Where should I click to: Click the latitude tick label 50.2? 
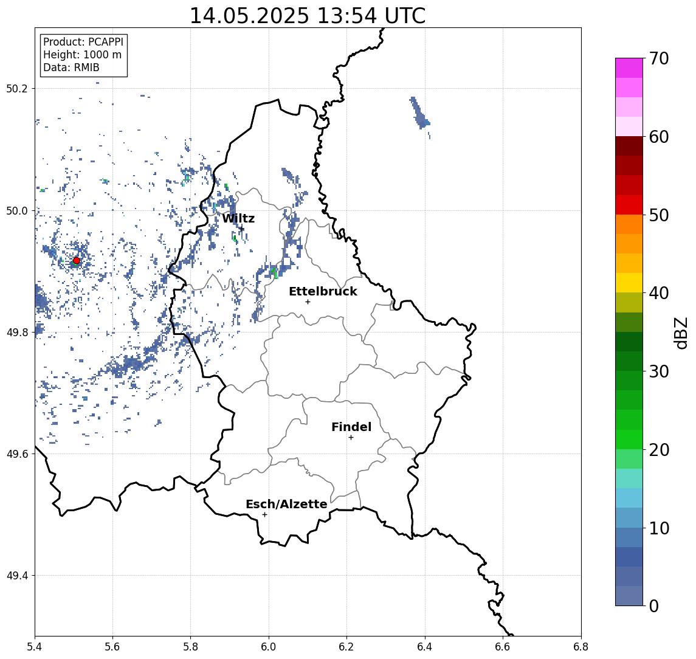tap(17, 88)
